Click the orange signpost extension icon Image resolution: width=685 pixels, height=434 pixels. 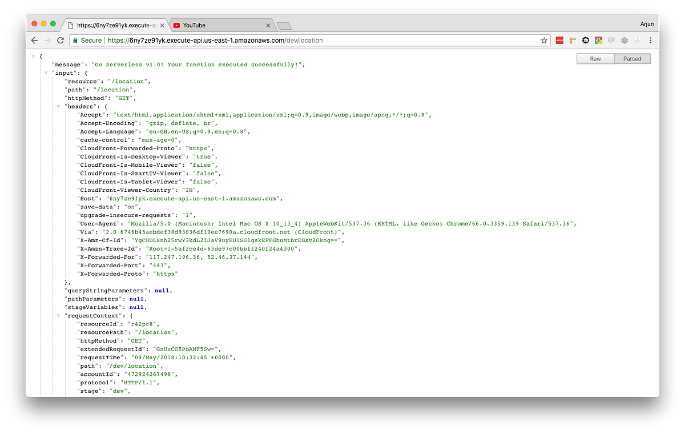572,40
